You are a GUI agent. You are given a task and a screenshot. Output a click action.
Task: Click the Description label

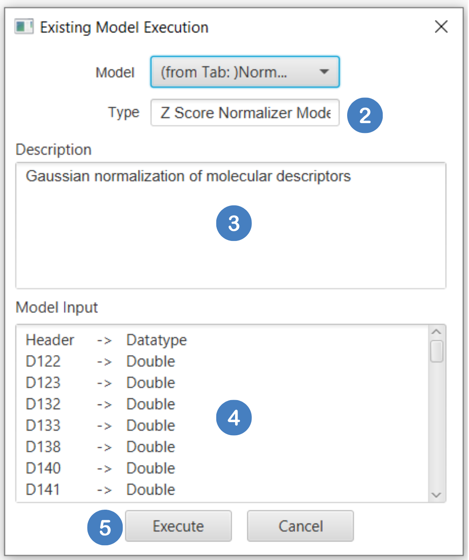(54, 150)
